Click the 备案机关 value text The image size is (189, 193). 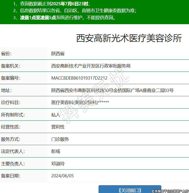click(91, 66)
